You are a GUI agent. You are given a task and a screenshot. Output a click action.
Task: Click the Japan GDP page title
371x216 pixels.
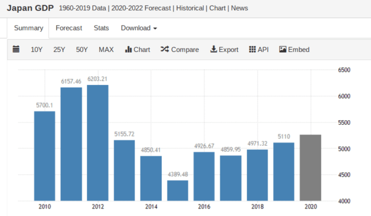click(x=30, y=8)
